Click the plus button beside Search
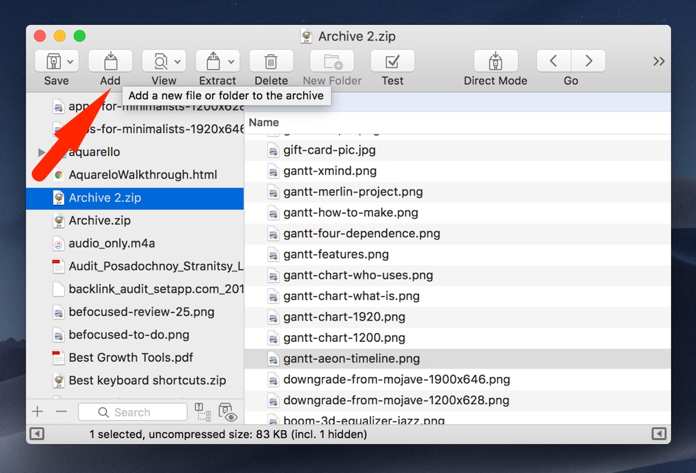The image size is (696, 473). point(38,412)
